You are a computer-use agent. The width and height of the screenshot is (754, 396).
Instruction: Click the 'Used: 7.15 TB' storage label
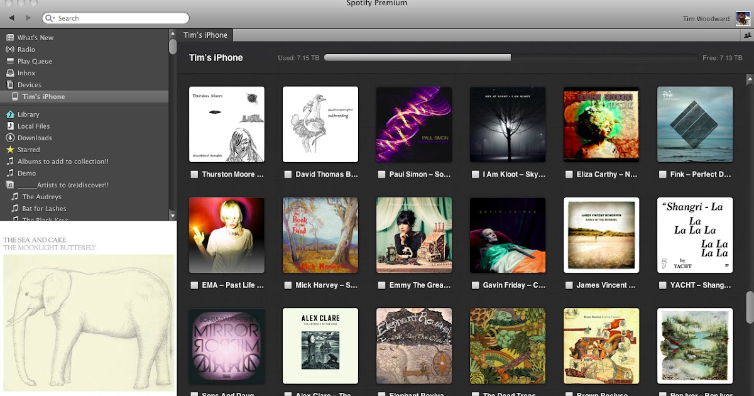point(298,58)
